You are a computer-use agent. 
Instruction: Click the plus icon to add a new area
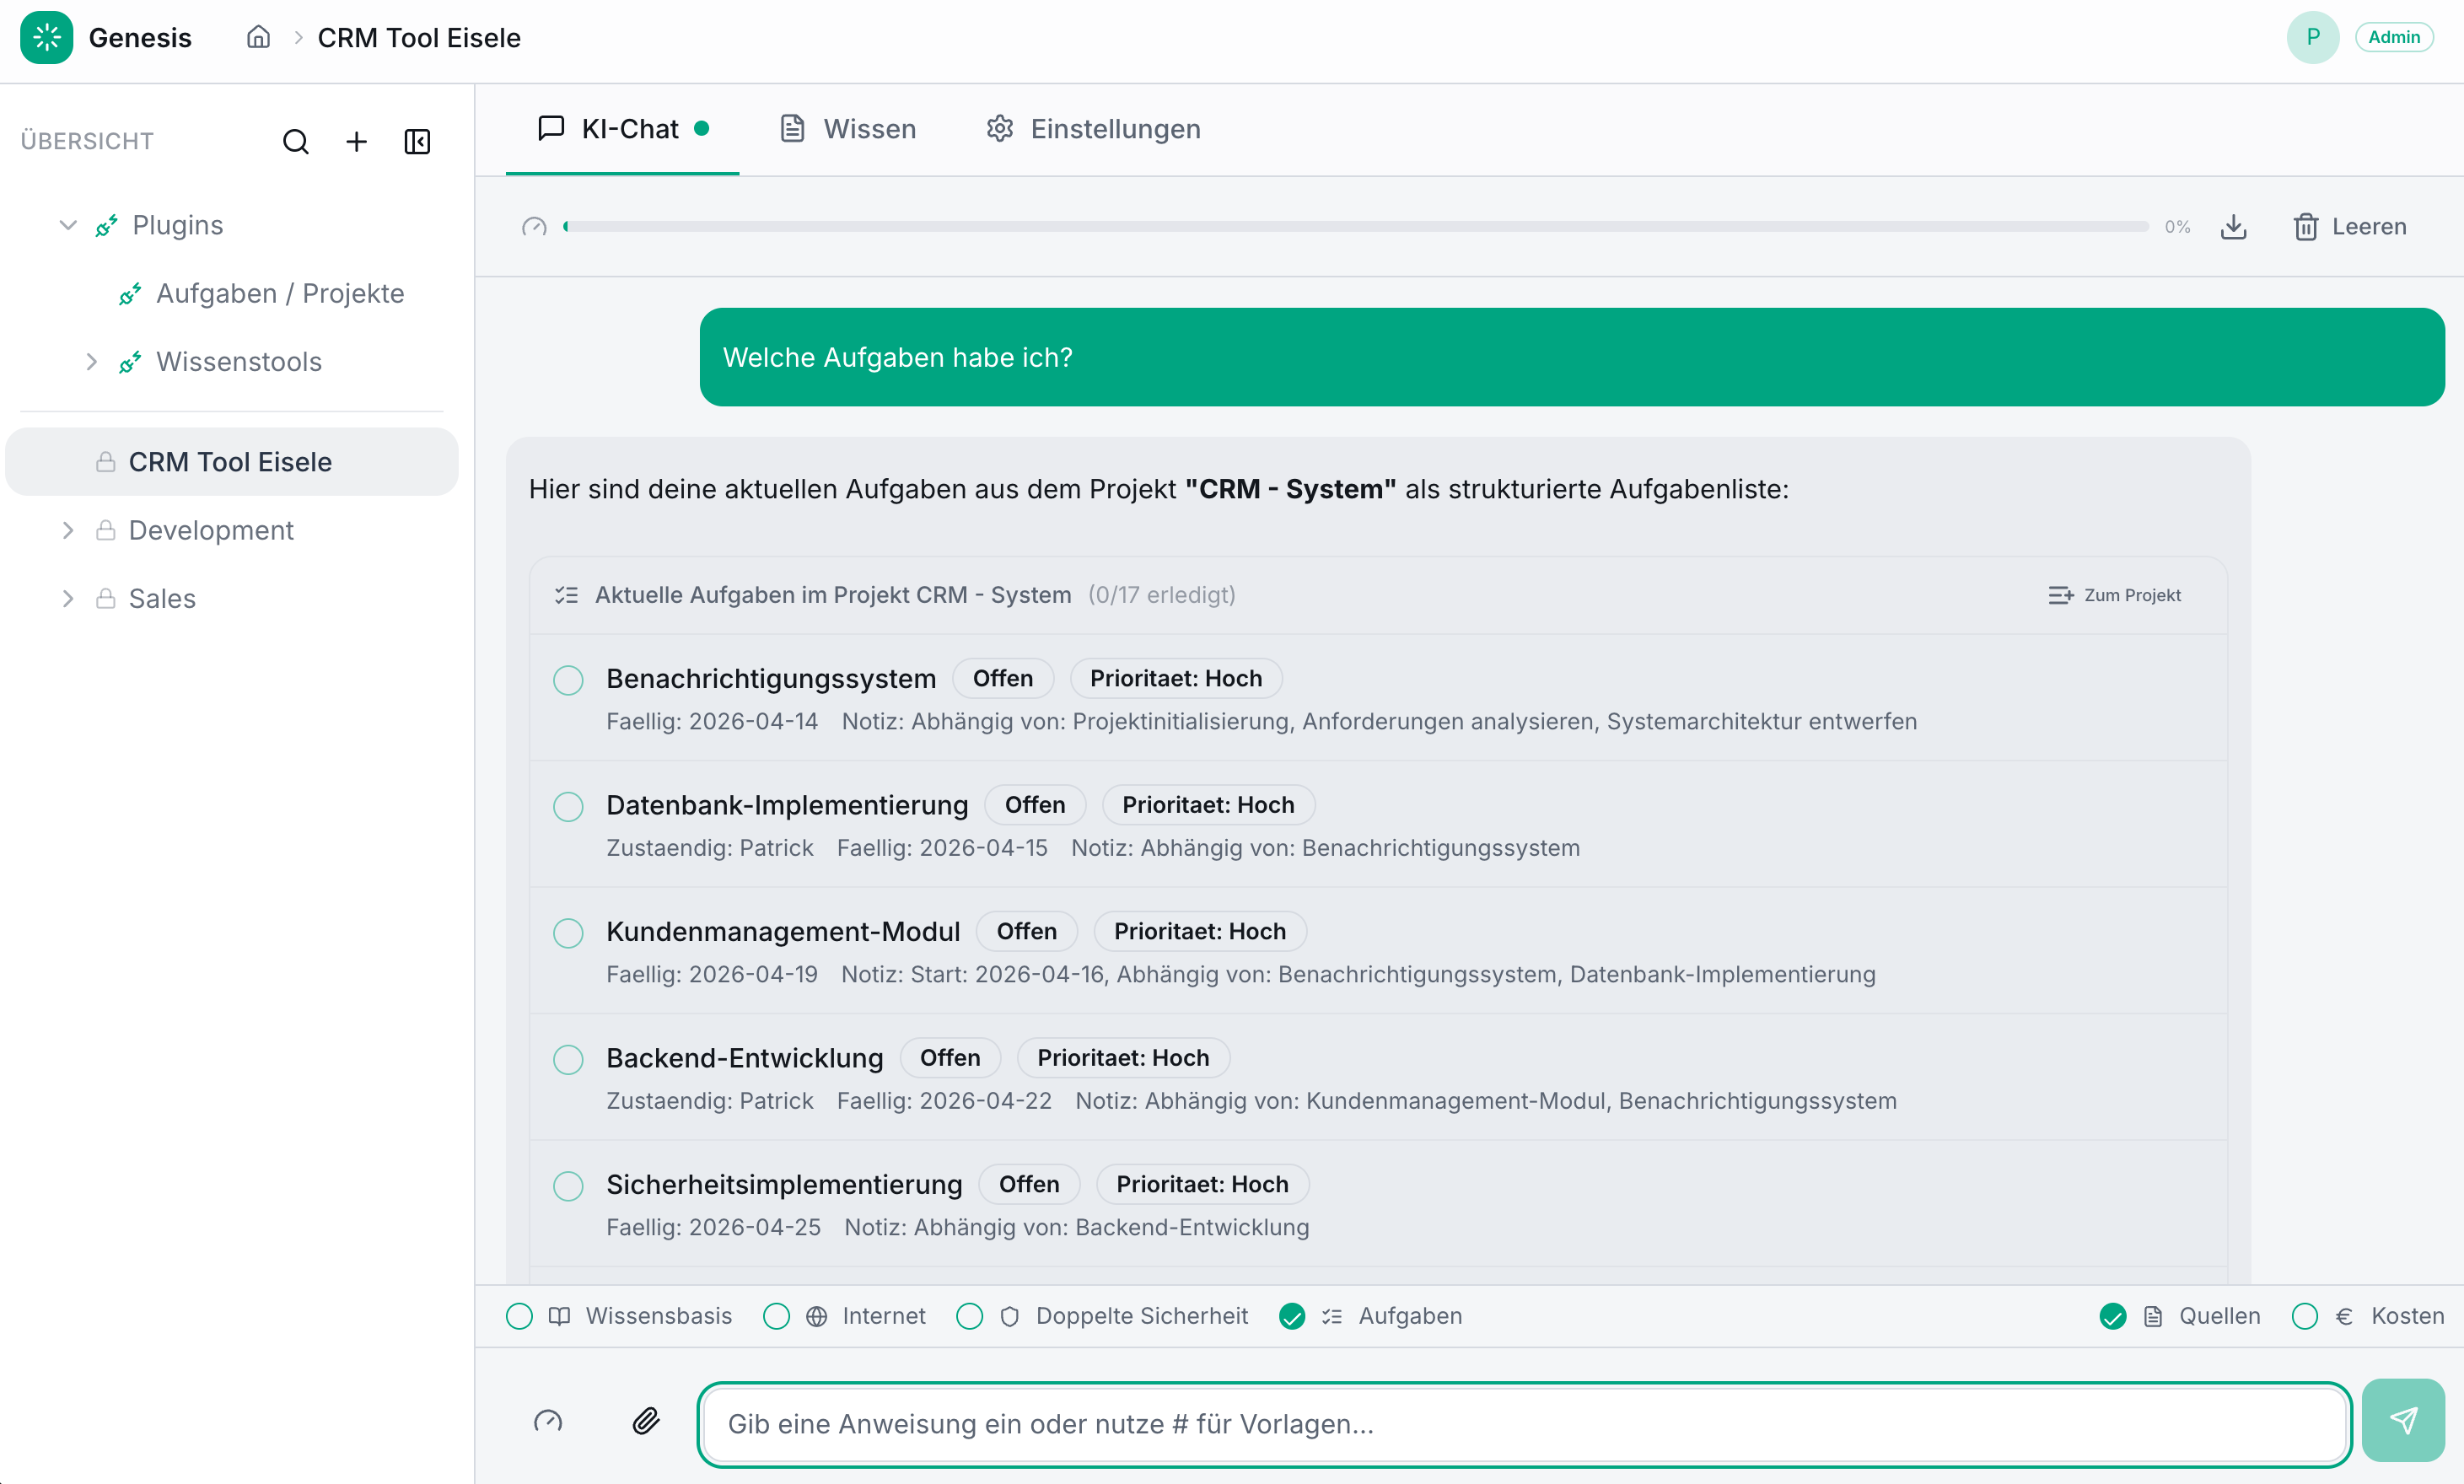coord(356,141)
